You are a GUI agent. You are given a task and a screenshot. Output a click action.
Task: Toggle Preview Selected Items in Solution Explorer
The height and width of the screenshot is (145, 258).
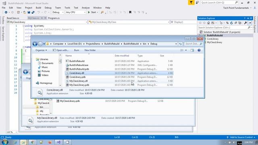[250, 23]
